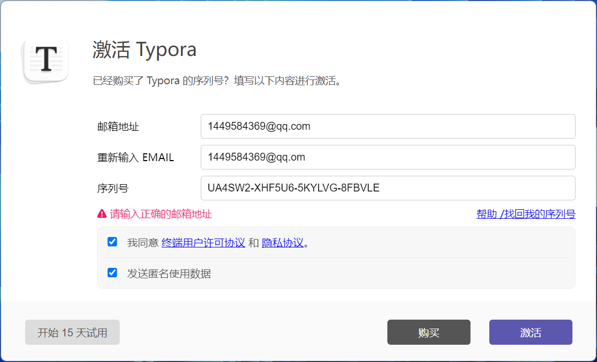Screen dimensions: 597x362
Task: Uncheck the 我同意 agreement checkbox
Action: [112, 242]
